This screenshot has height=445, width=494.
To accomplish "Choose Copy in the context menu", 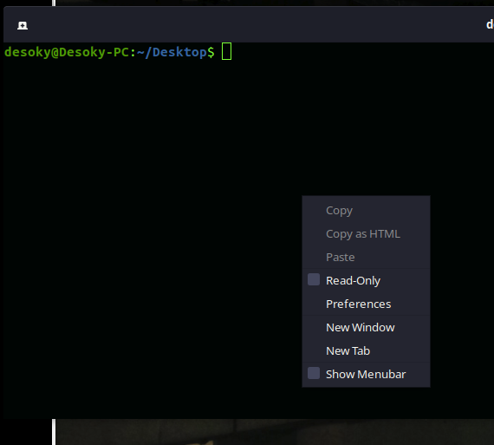I will click(366, 211).
